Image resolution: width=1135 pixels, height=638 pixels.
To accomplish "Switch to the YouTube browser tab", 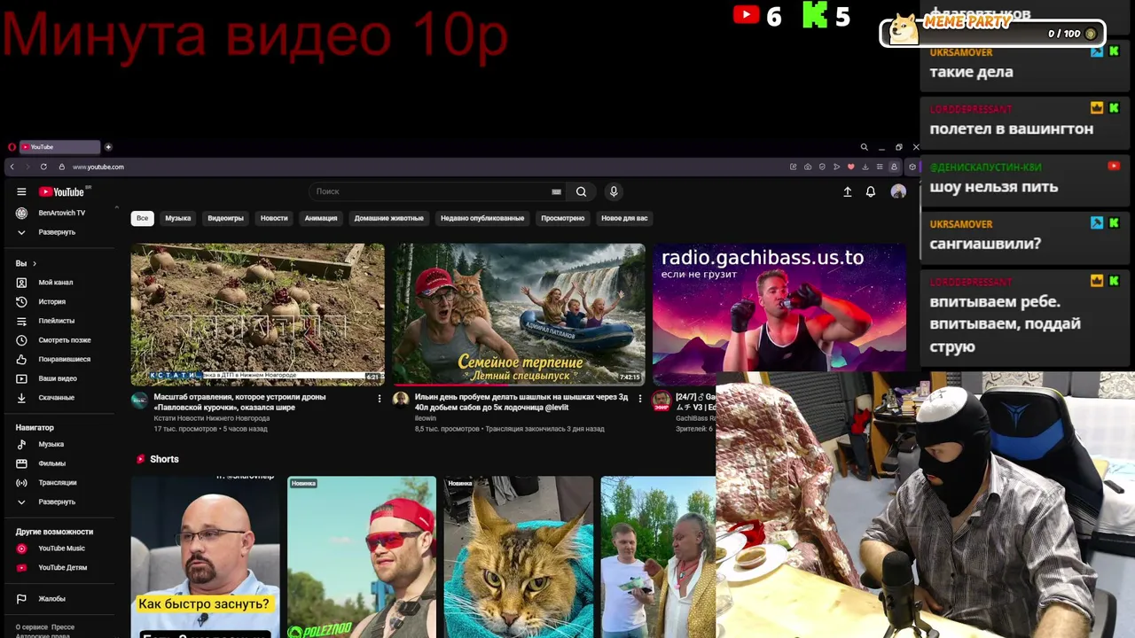I will click(60, 147).
